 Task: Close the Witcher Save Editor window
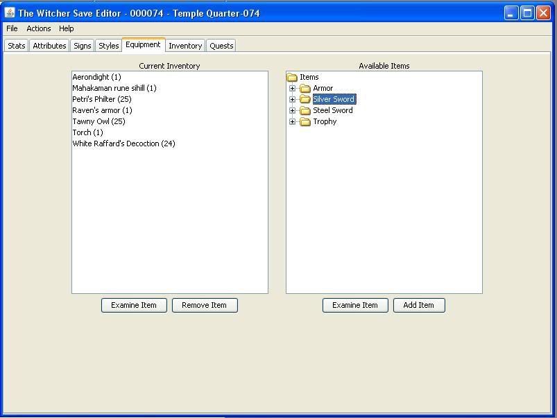544,13
